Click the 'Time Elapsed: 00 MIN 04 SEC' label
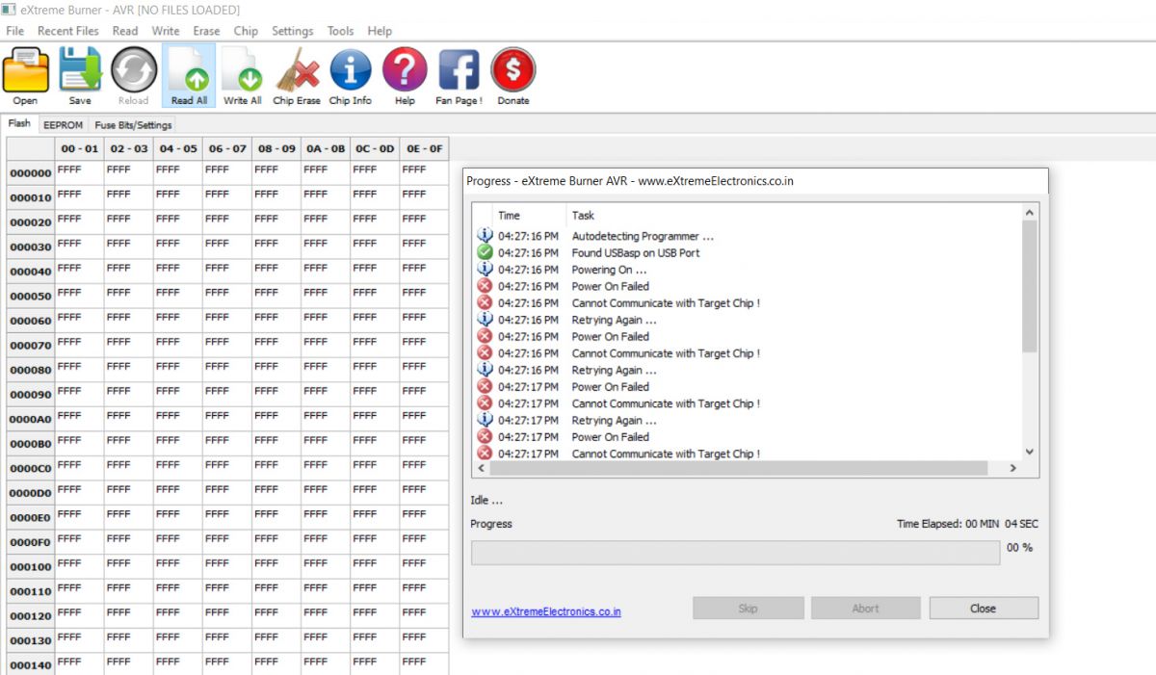1156x675 pixels. click(967, 524)
